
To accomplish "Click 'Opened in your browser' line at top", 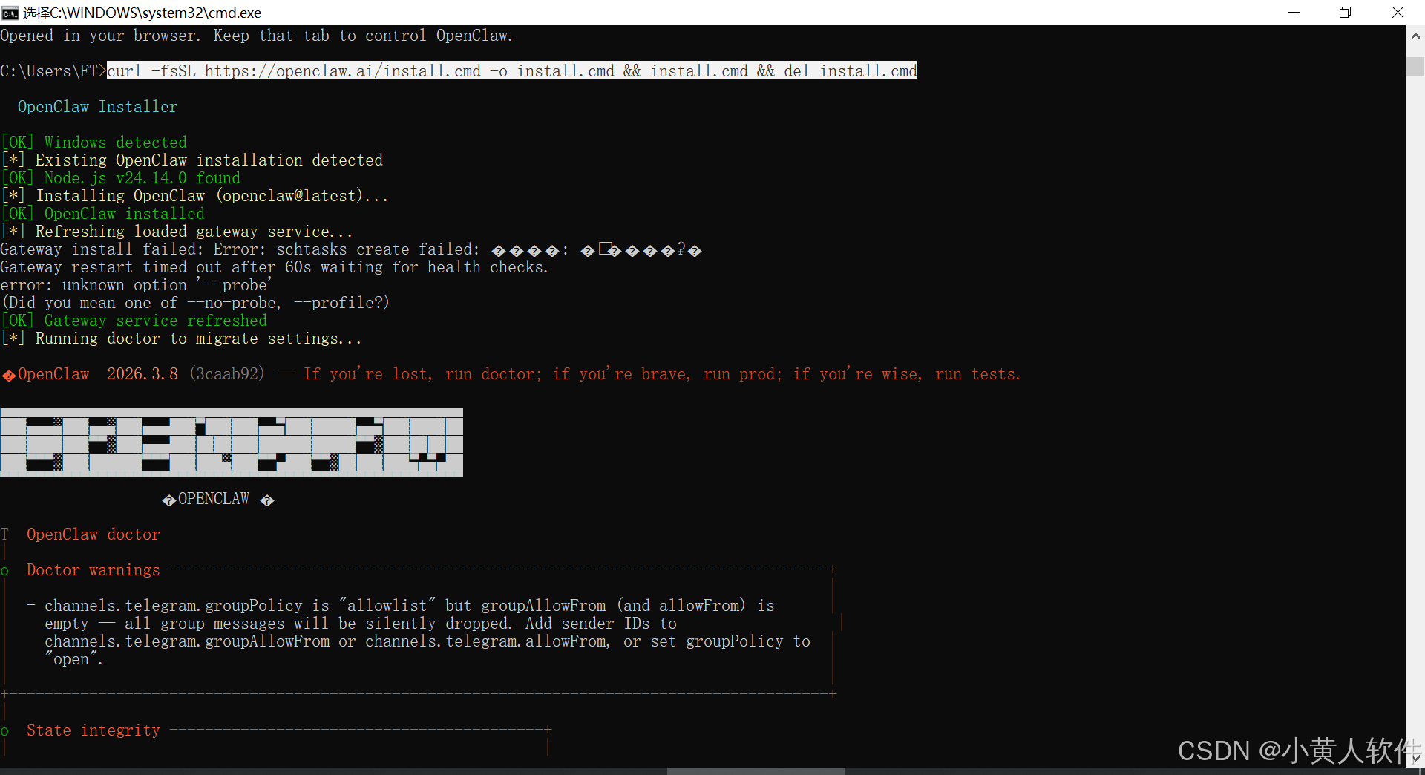I will pos(256,36).
